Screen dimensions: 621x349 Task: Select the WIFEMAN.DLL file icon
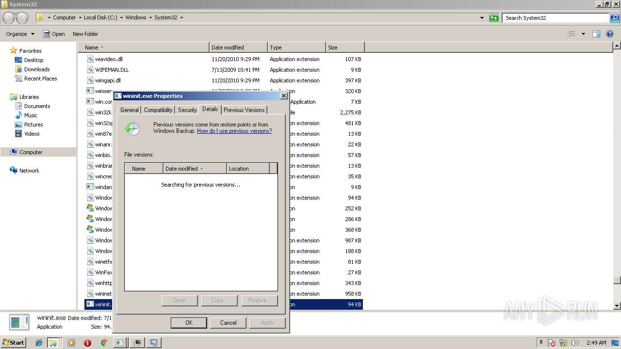coord(90,70)
